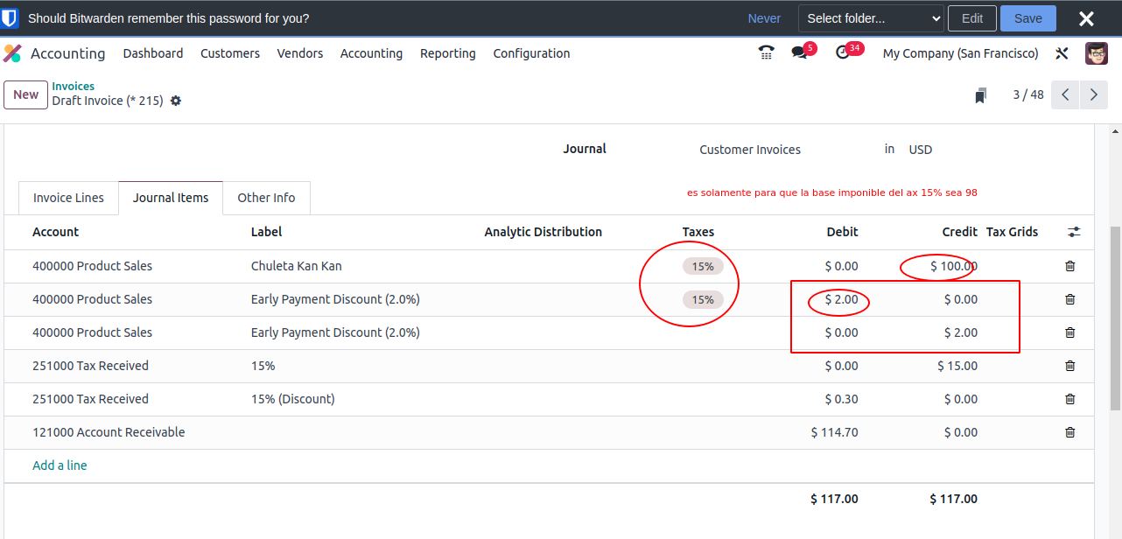Delete the Chuleta Kan Kan journal line
Viewport: 1122px width, 539px height.
pyautogui.click(x=1069, y=266)
